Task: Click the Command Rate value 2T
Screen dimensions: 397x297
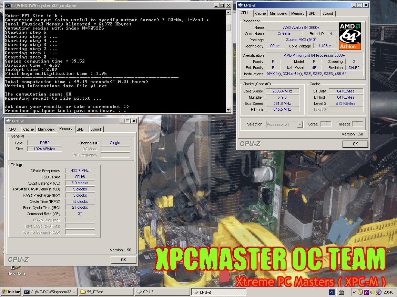Action: pos(80,214)
